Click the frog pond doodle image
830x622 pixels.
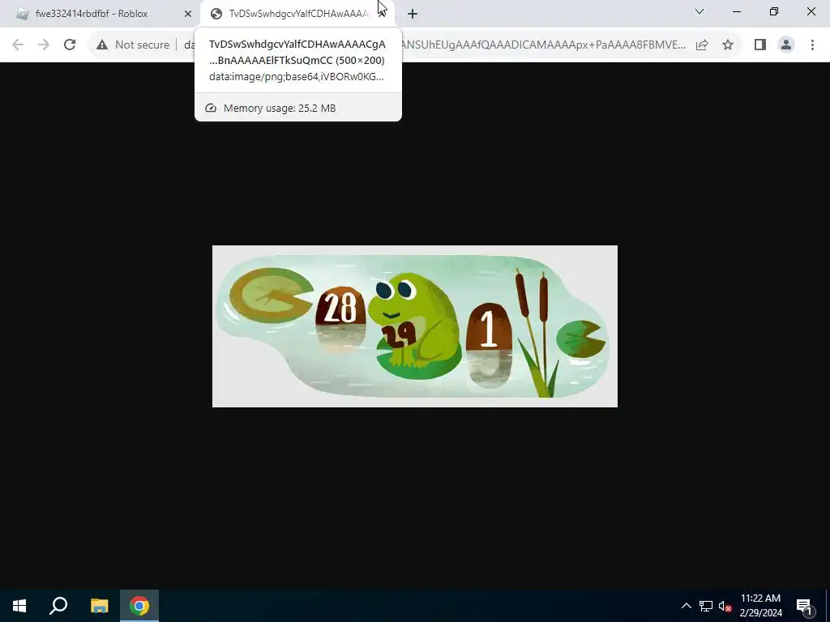coord(414,326)
